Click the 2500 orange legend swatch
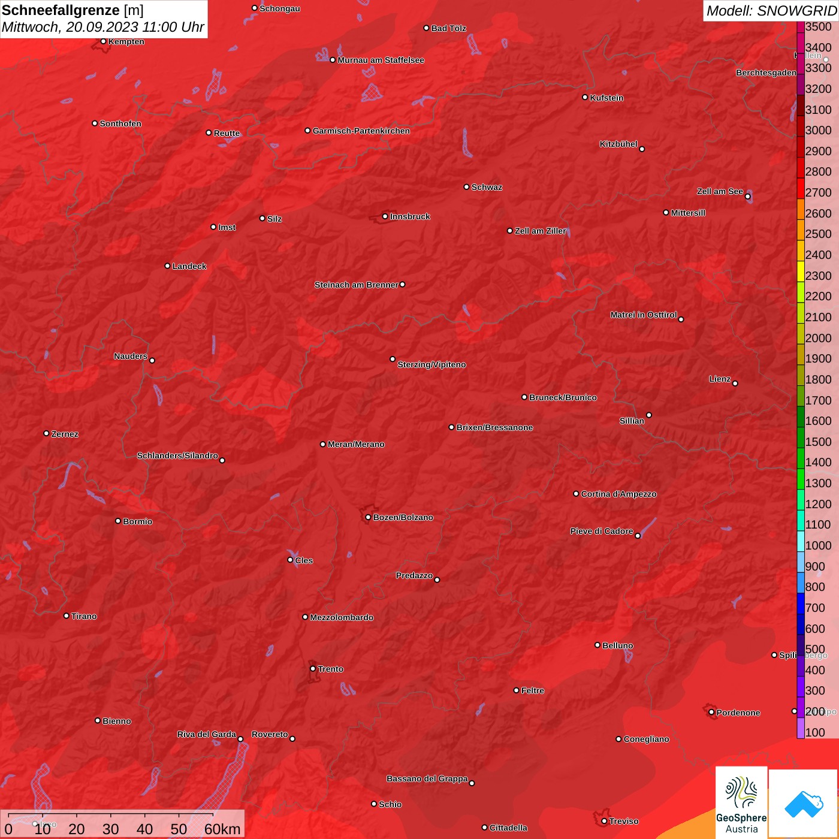 click(801, 230)
